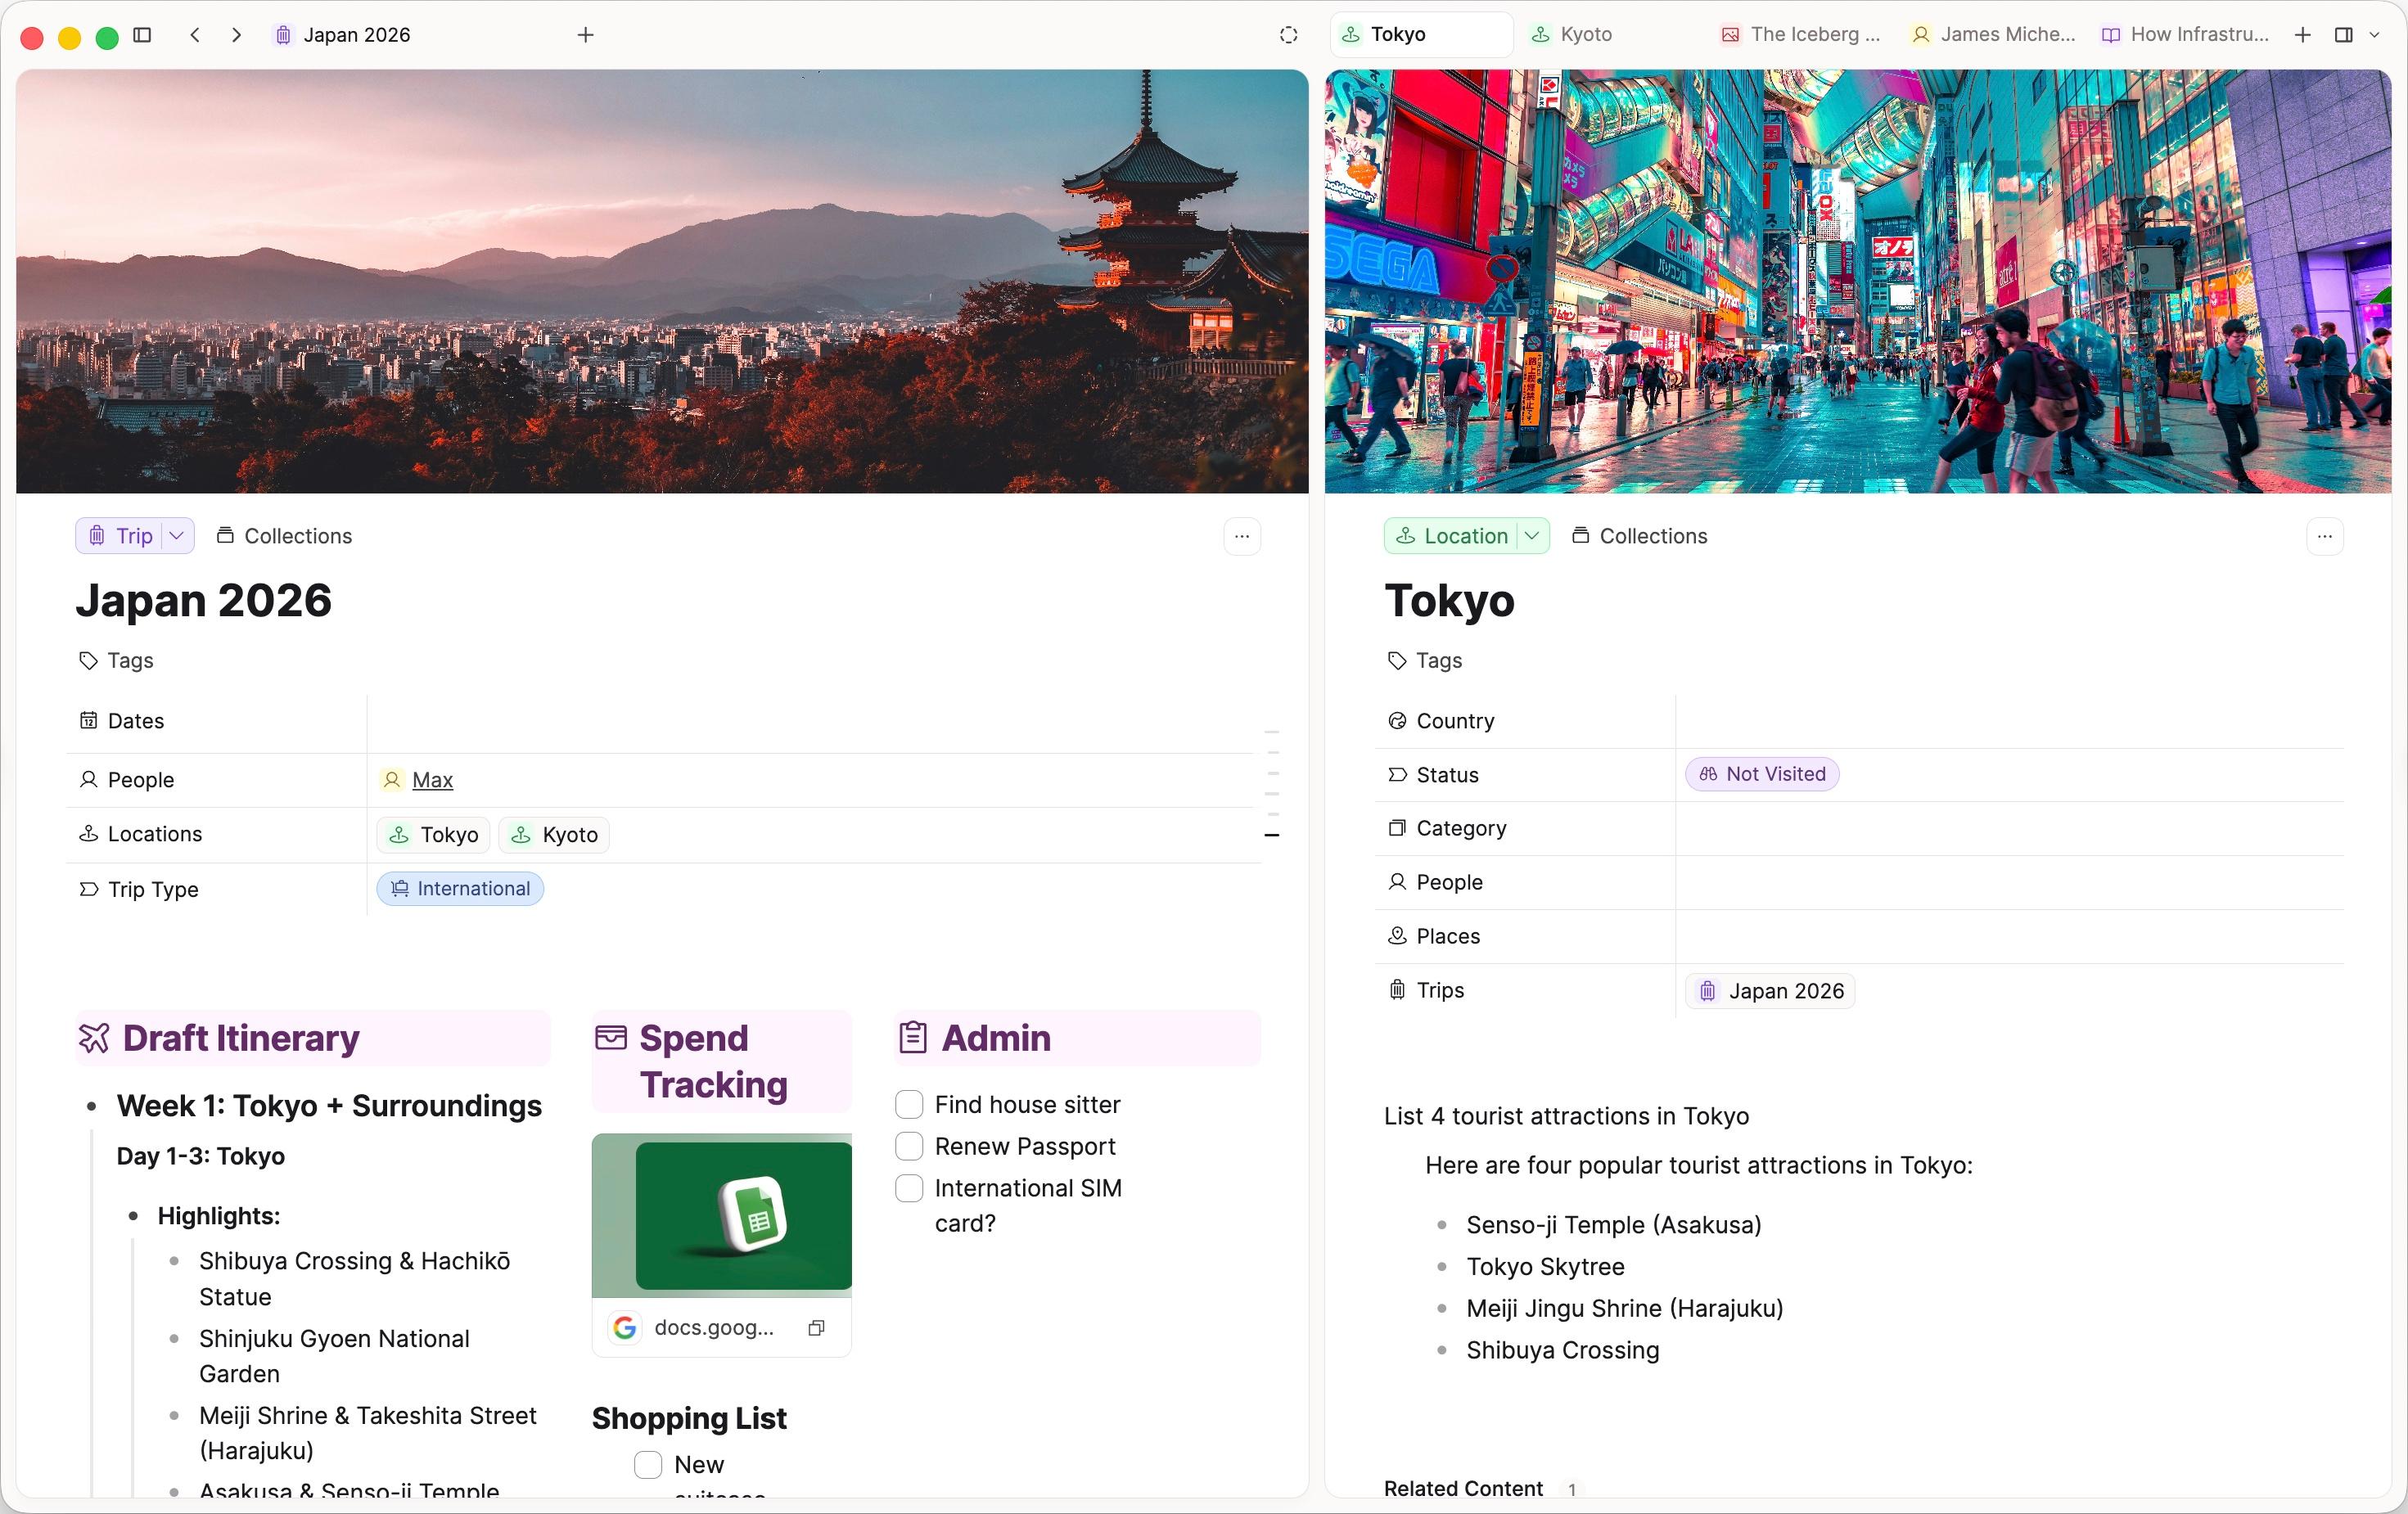2408x1514 pixels.
Task: Click the Trips property icon
Action: click(1397, 990)
